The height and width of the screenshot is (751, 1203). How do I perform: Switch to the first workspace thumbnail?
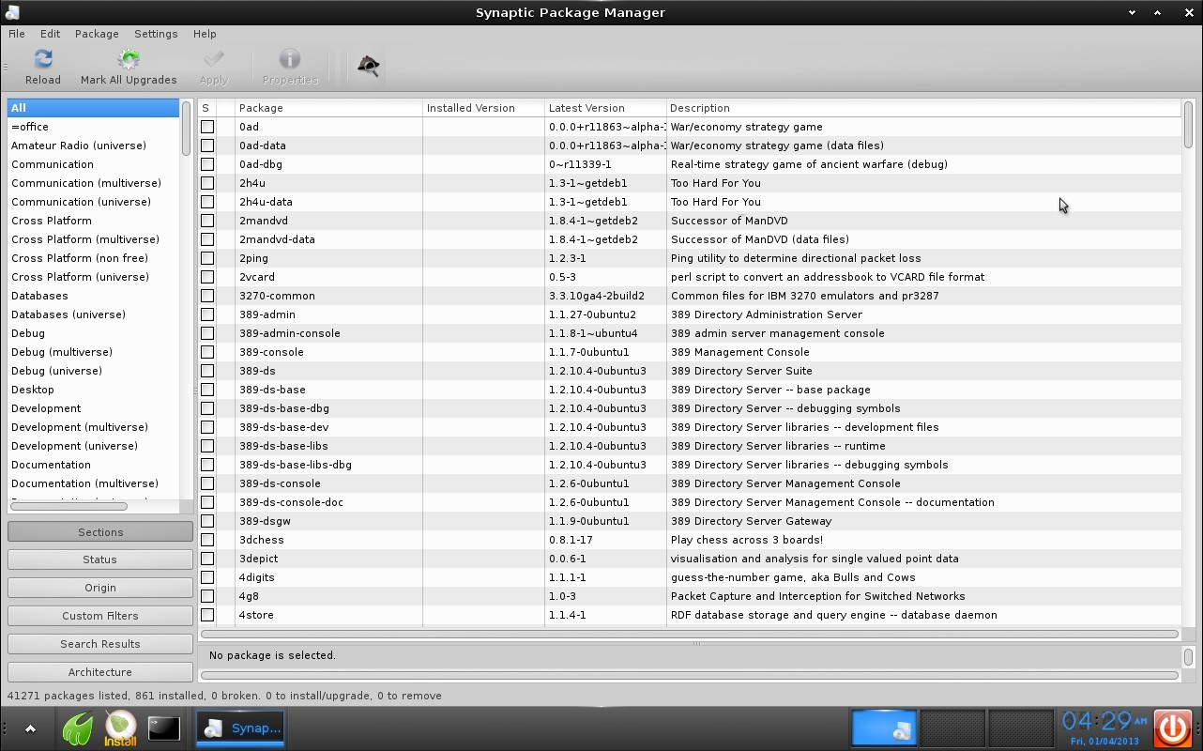click(x=884, y=728)
